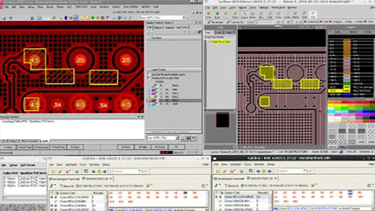Open File menu in PCB editor window
This screenshot has width=375, height=211.
pos(6,7)
